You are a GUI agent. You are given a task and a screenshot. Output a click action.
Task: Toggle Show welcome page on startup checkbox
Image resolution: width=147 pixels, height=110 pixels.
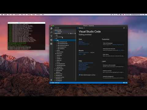79,75
